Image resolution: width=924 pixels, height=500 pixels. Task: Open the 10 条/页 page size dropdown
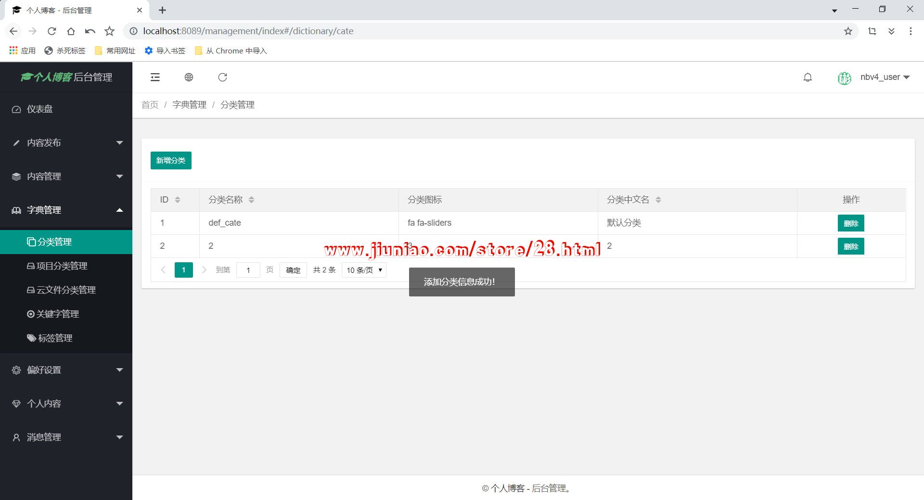point(364,270)
